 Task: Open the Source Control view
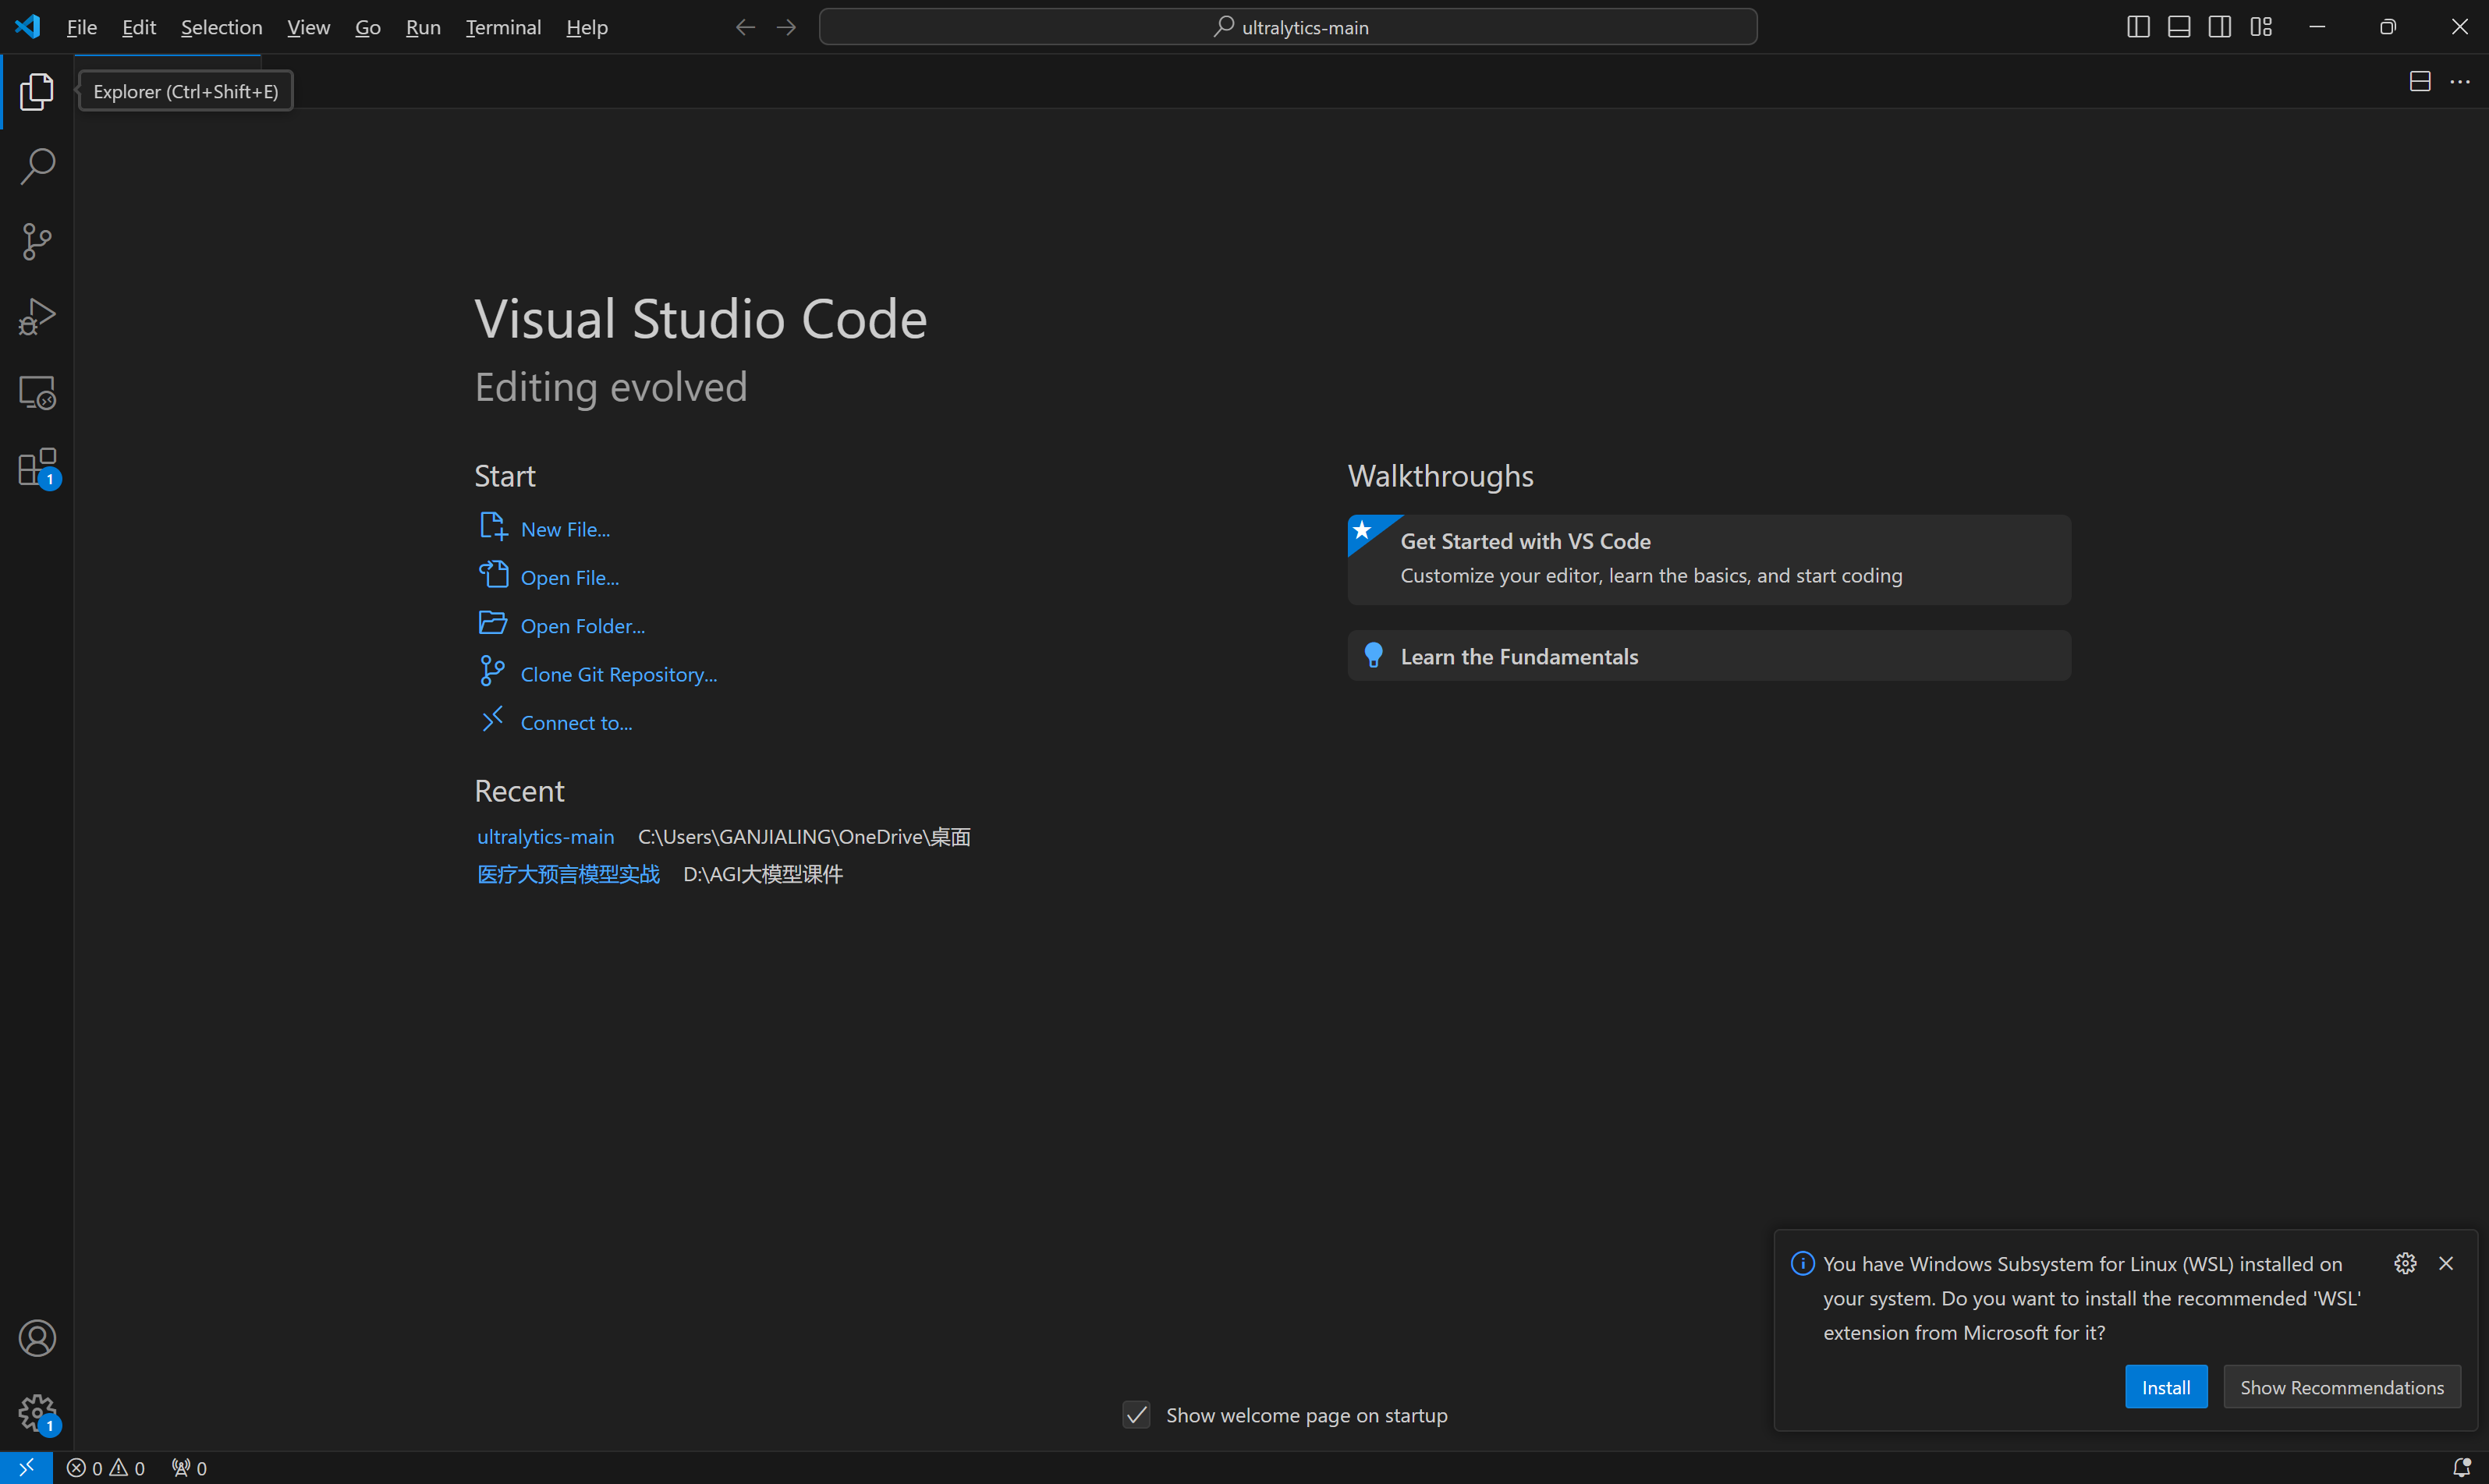click(x=37, y=241)
